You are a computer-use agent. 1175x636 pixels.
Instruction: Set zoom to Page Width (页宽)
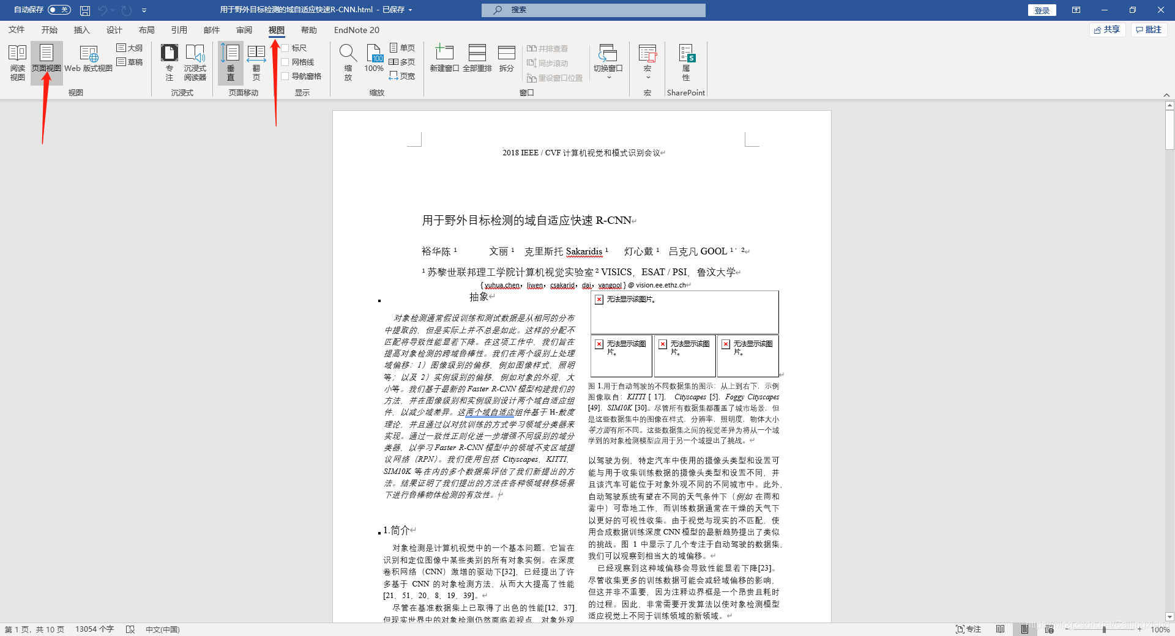[x=402, y=76]
